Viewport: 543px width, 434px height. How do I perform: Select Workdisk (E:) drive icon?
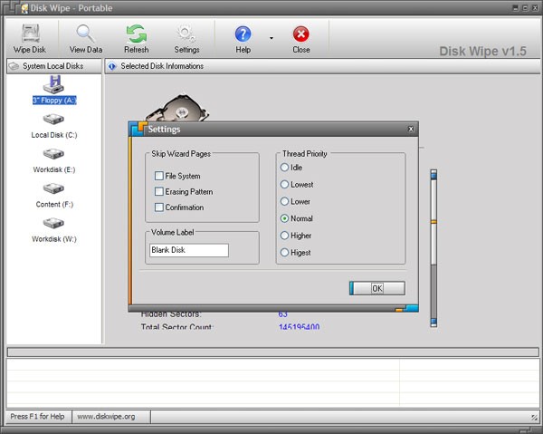[53, 154]
